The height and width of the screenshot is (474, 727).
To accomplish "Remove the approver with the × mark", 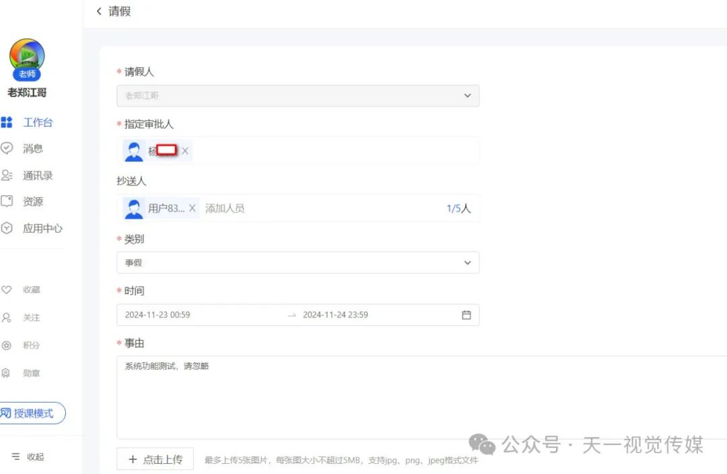I will point(186,151).
